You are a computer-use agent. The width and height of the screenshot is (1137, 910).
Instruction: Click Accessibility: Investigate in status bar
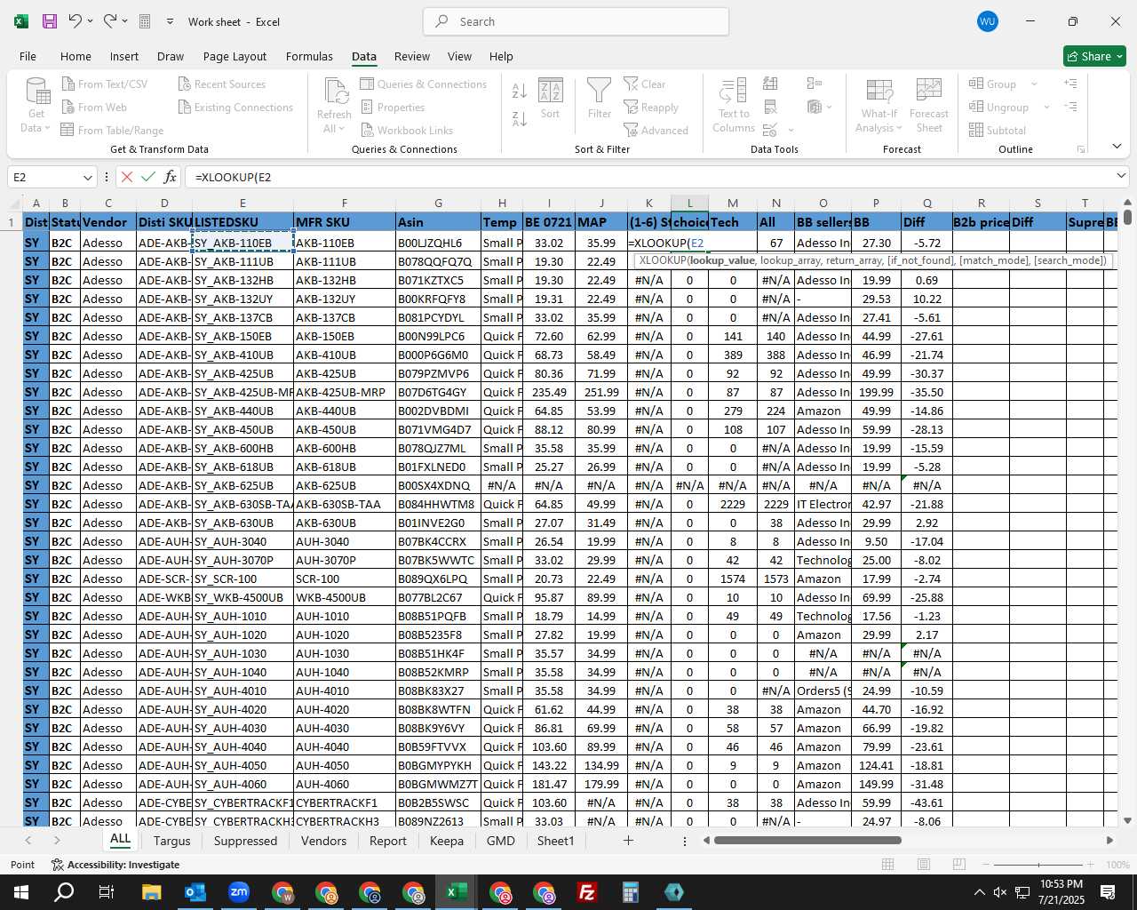(115, 865)
